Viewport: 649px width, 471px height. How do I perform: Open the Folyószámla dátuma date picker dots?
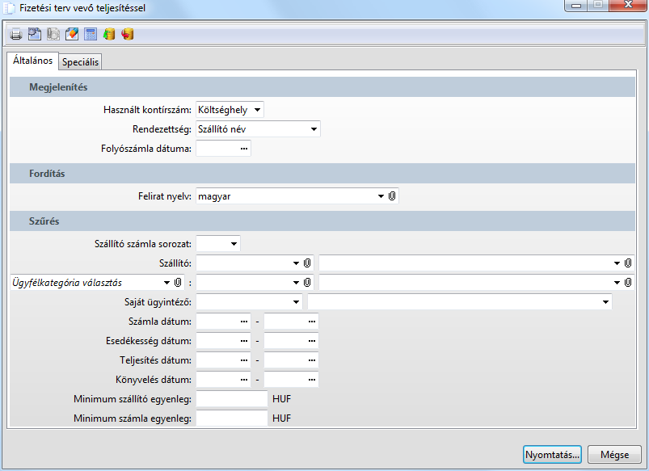[x=244, y=149]
